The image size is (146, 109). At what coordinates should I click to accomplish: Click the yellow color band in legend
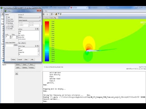pyautogui.click(x=47, y=35)
